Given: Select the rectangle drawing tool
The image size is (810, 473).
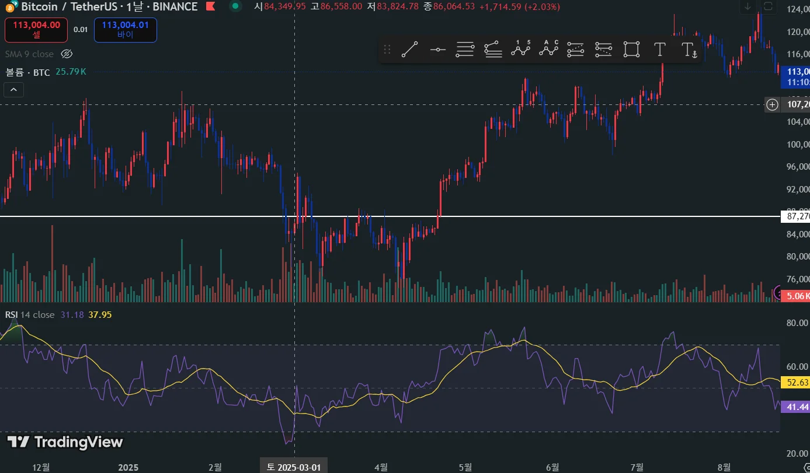Looking at the screenshot, I should tap(631, 50).
